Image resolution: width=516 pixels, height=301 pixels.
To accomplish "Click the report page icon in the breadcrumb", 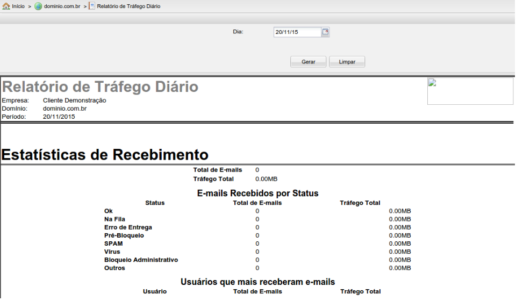I will (x=92, y=6).
